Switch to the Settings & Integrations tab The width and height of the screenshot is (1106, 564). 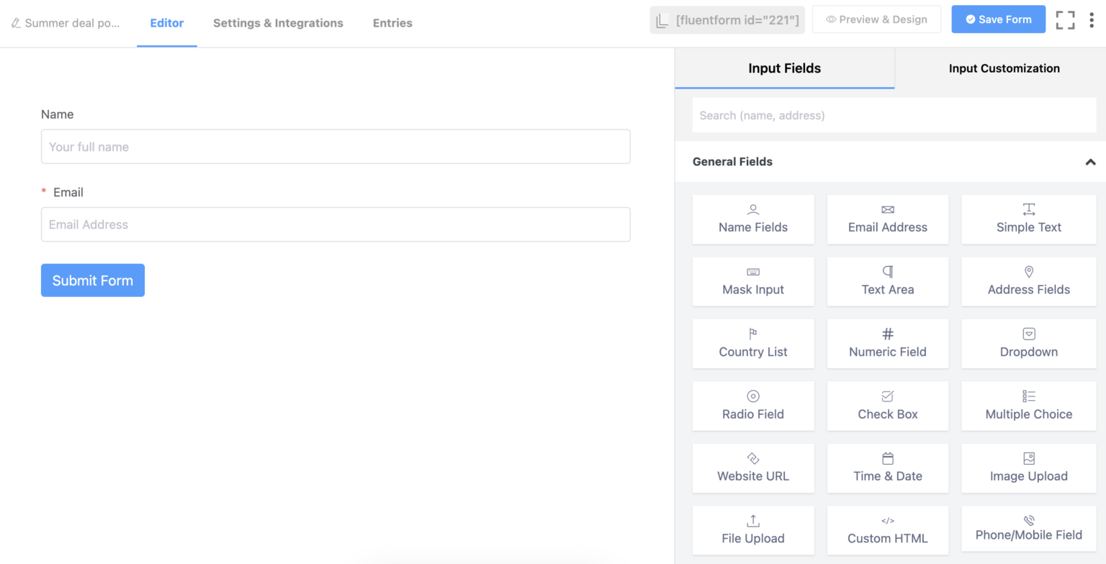(x=278, y=22)
